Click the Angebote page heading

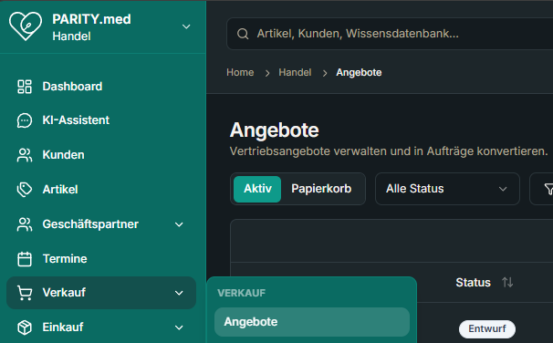tap(275, 130)
